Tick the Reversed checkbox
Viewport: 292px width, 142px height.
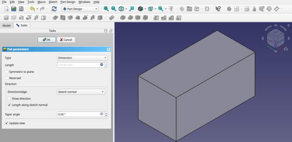[x=7, y=78]
